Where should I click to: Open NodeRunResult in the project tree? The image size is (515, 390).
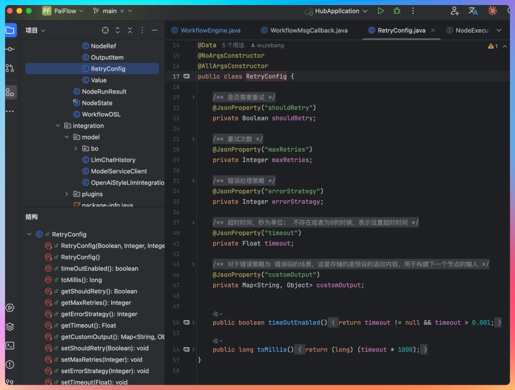[104, 92]
